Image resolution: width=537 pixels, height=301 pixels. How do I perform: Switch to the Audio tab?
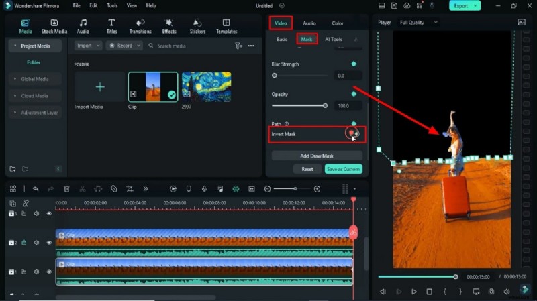(309, 23)
